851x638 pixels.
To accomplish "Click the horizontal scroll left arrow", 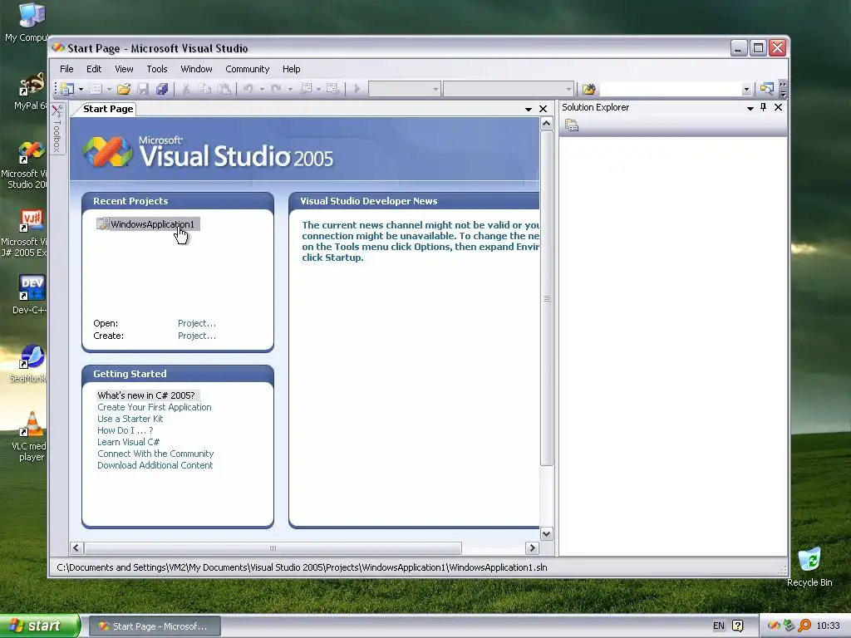I will (x=76, y=548).
